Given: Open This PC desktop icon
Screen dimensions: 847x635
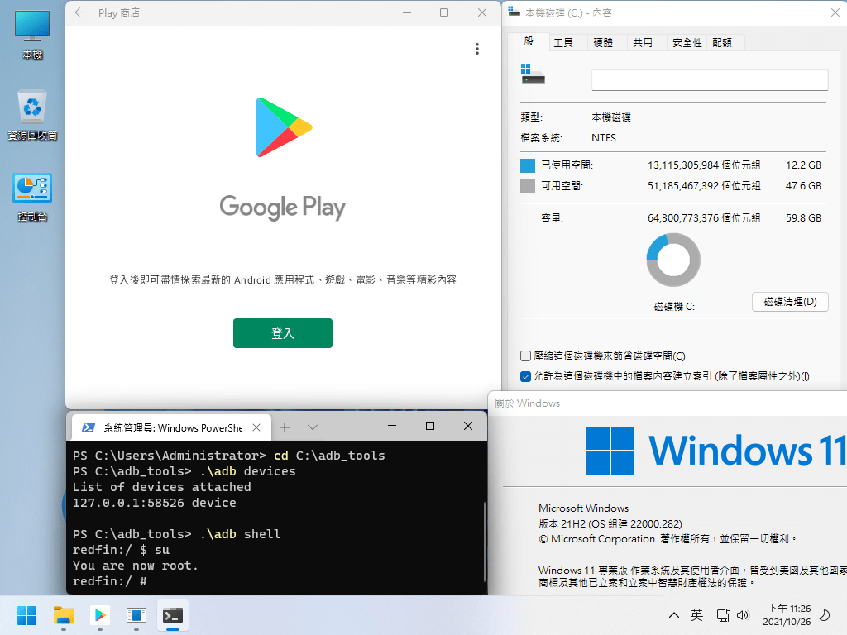Looking at the screenshot, I should tap(32, 33).
